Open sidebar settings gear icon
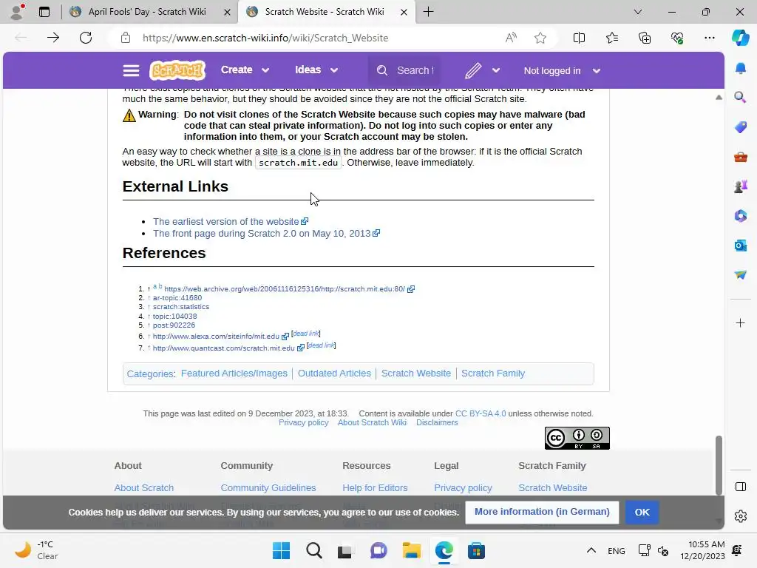This screenshot has height=568, width=757. 740,516
